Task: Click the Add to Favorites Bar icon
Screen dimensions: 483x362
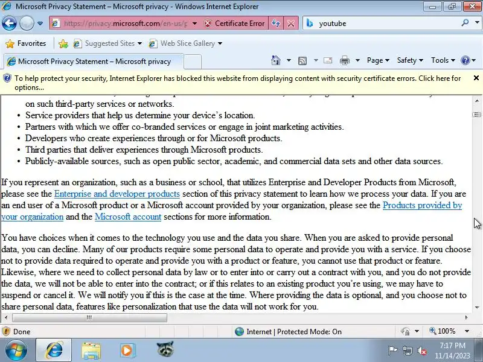Action: point(63,43)
